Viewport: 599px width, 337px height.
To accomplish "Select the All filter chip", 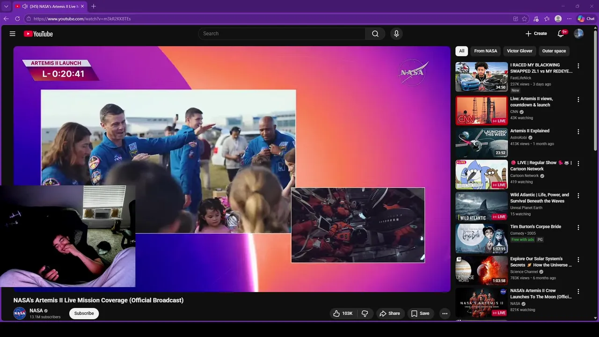I will click(461, 51).
